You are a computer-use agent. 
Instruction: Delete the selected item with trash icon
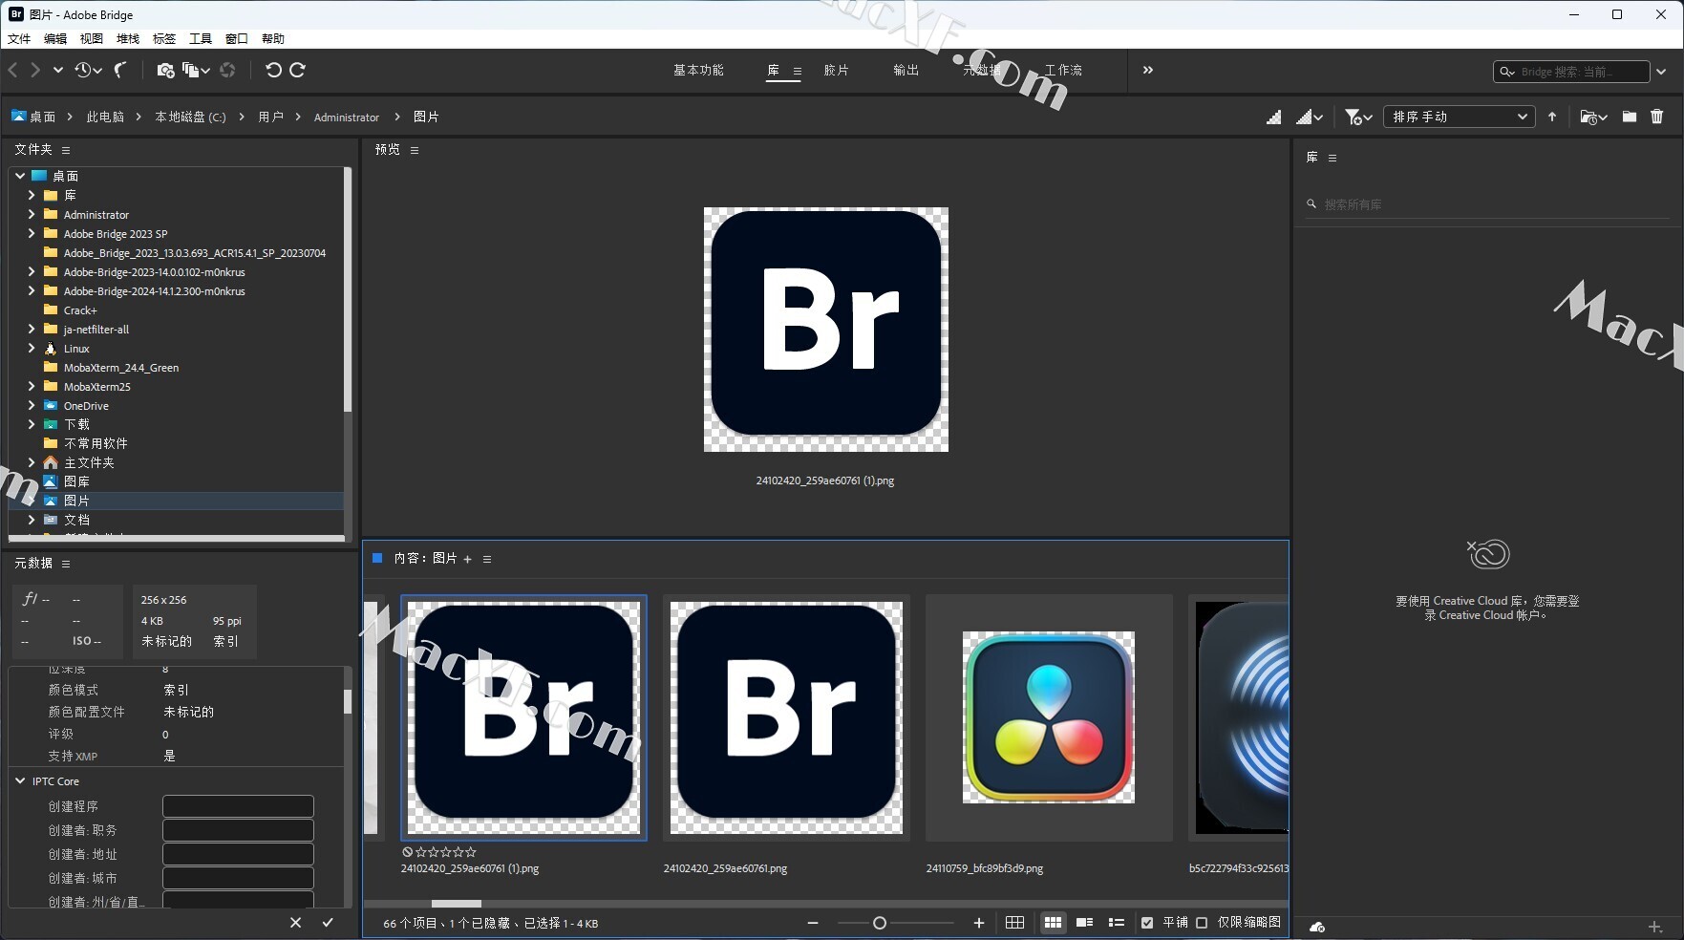[x=1657, y=117]
